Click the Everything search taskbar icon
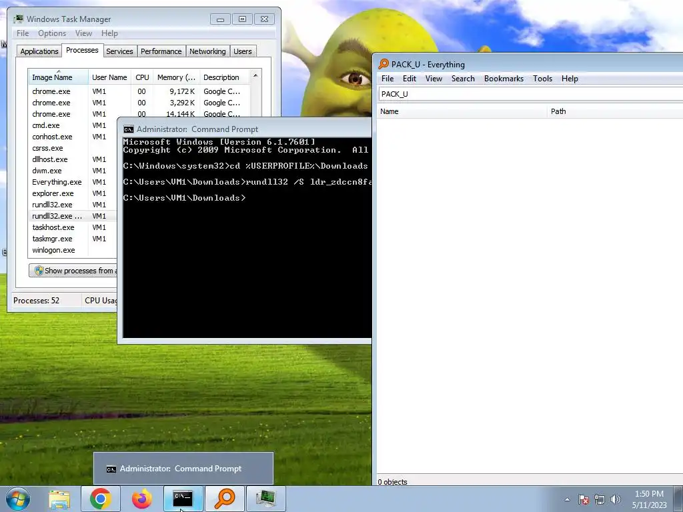 pyautogui.click(x=225, y=499)
